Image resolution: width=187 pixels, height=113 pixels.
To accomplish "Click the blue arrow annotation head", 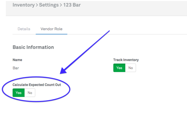I will (64, 71).
